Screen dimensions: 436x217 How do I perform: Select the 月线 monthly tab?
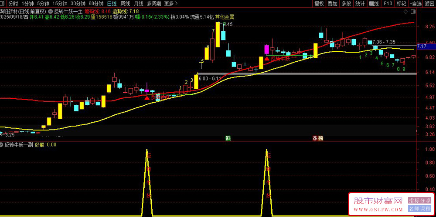click(139, 3)
